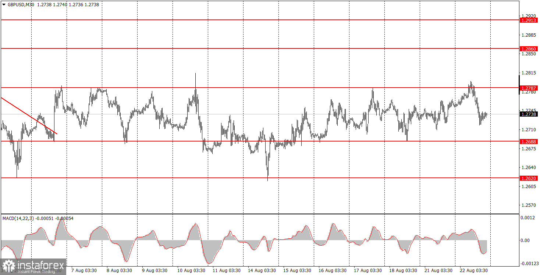The width and height of the screenshot is (540, 275).
Task: Click the 0.00 MACD scale value
Action: [526, 241]
